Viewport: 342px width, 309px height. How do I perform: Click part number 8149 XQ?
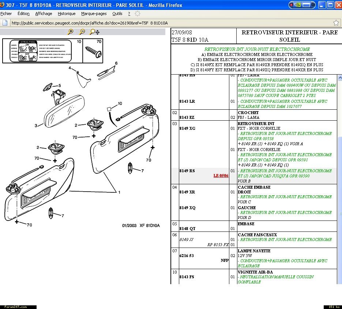coord(187,208)
